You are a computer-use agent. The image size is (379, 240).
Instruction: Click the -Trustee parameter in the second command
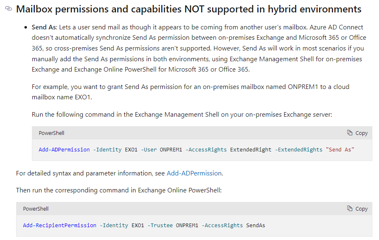pyautogui.click(x=160, y=226)
